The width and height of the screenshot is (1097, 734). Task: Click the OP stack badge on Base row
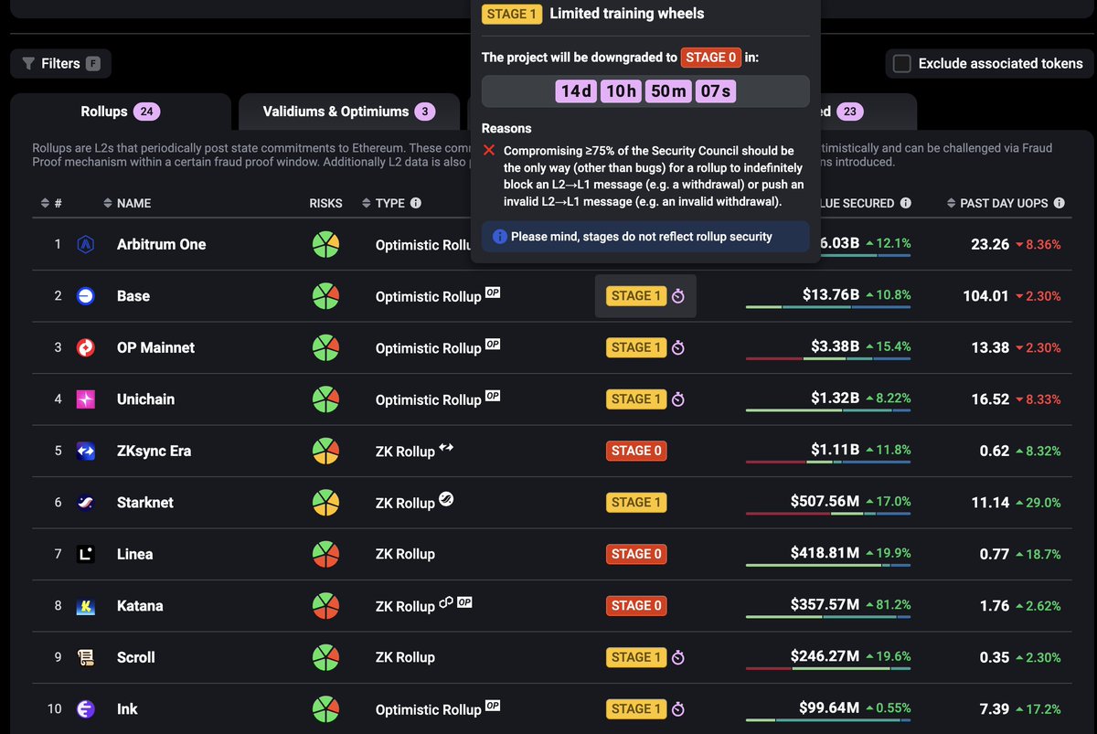(x=493, y=293)
